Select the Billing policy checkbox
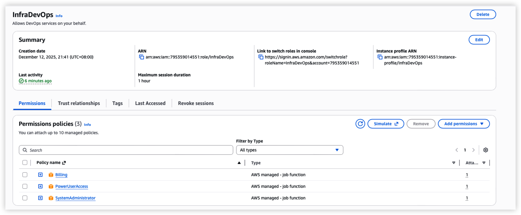The width and height of the screenshot is (521, 215). pos(25,175)
